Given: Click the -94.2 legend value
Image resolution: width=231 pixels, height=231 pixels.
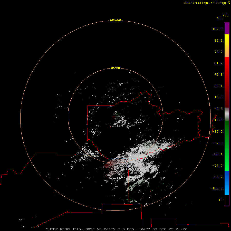Looking at the screenshot, I should click(217, 177).
